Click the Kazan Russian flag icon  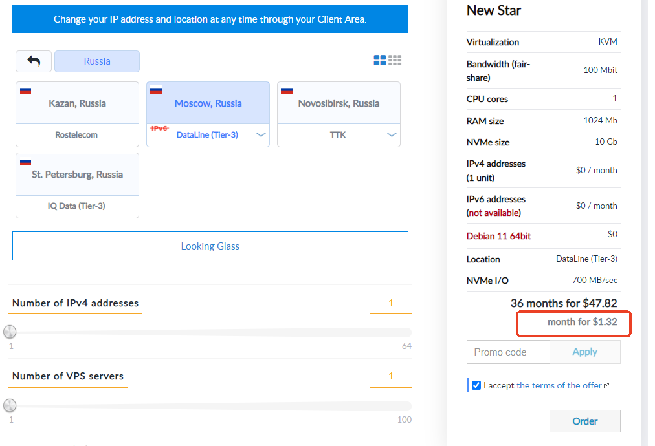pyautogui.click(x=25, y=90)
